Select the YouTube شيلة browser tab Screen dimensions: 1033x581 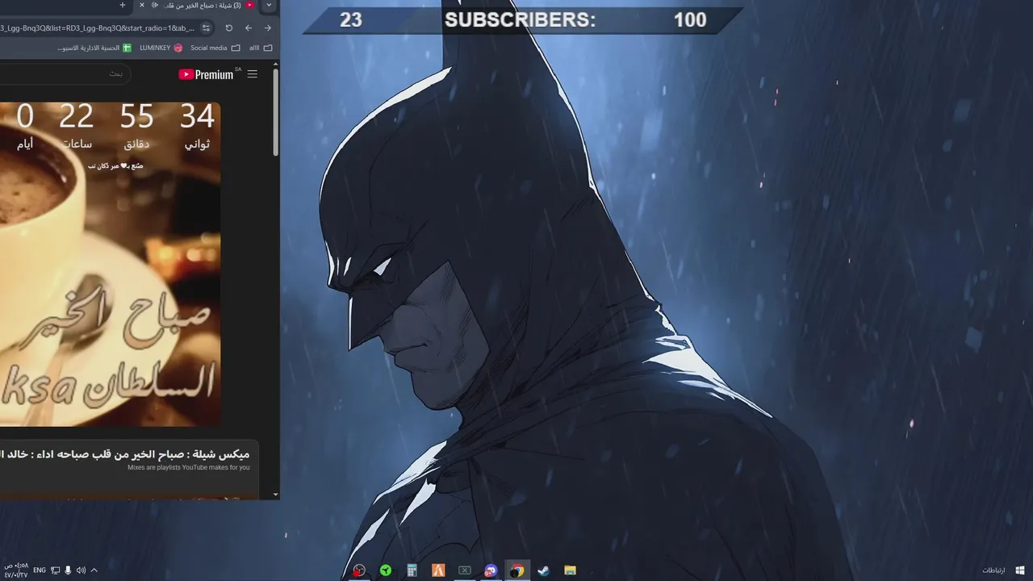point(198,5)
